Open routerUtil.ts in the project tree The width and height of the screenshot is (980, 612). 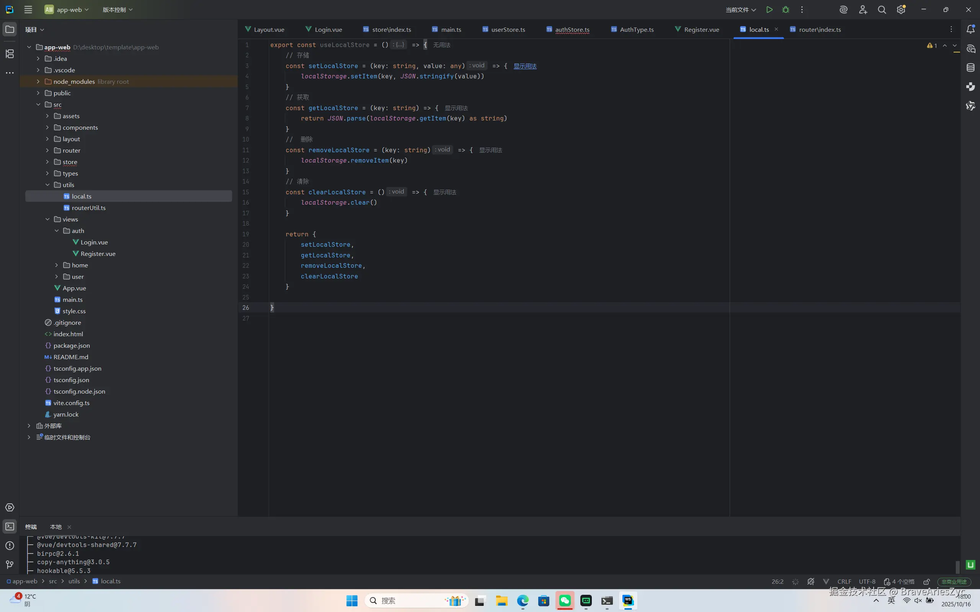click(x=88, y=208)
